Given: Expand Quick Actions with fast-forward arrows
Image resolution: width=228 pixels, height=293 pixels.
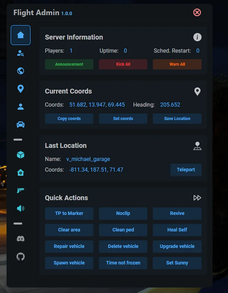Looking at the screenshot, I should pos(197,198).
